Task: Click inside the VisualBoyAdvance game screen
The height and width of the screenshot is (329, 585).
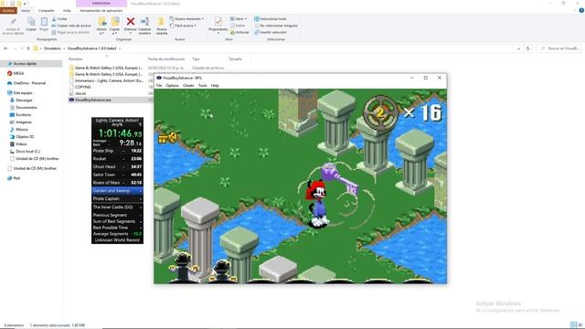Action: [x=301, y=186]
